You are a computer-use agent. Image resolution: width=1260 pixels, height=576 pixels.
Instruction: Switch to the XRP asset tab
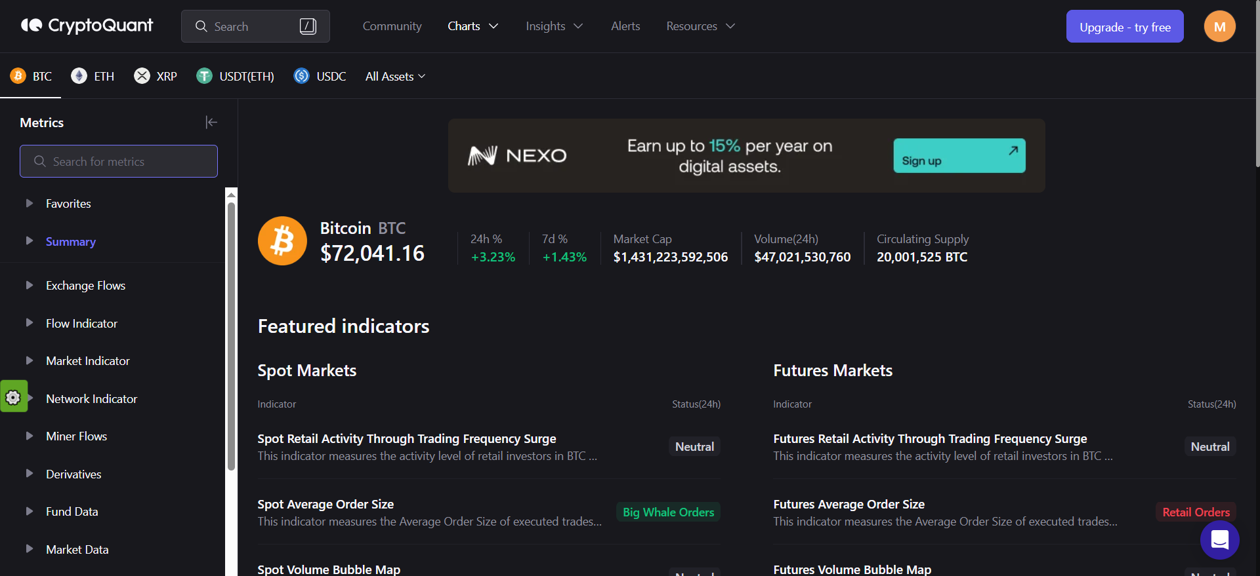(x=156, y=76)
